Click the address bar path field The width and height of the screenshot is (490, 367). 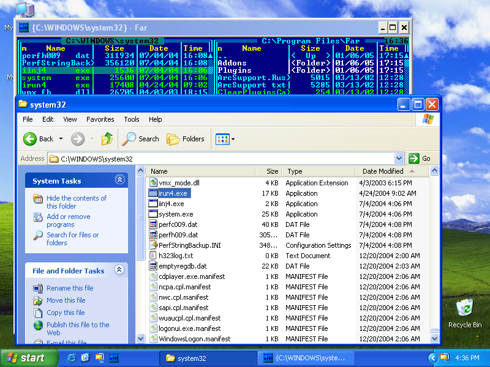tap(221, 159)
